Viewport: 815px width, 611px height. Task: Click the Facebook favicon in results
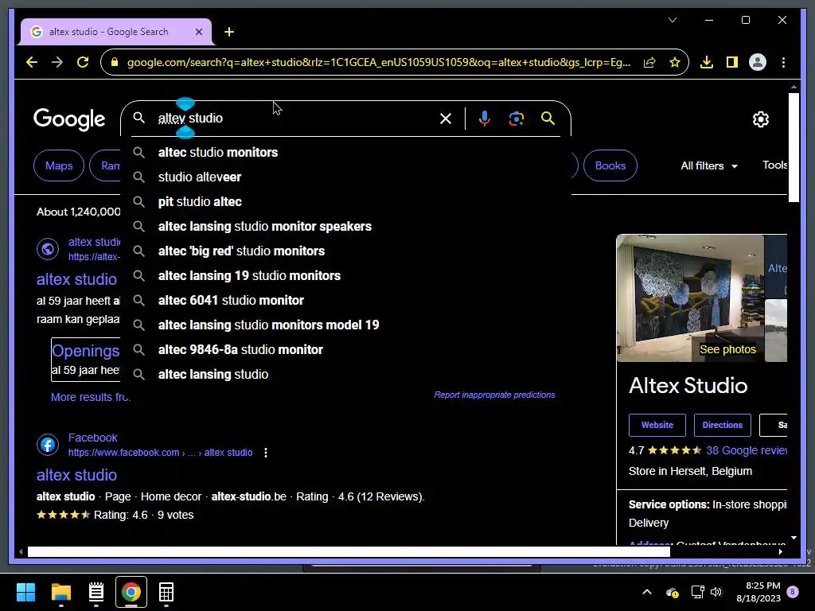[x=47, y=445]
